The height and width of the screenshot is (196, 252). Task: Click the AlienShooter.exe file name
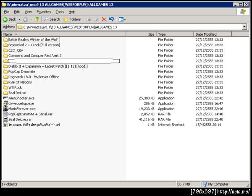21,98
